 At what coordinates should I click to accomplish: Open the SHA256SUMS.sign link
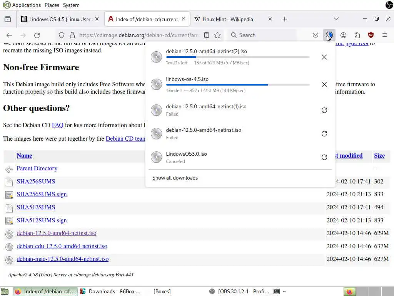point(42,194)
